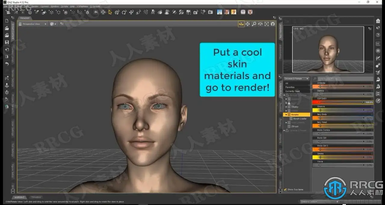Select the Currently Used filter

tap(292, 91)
